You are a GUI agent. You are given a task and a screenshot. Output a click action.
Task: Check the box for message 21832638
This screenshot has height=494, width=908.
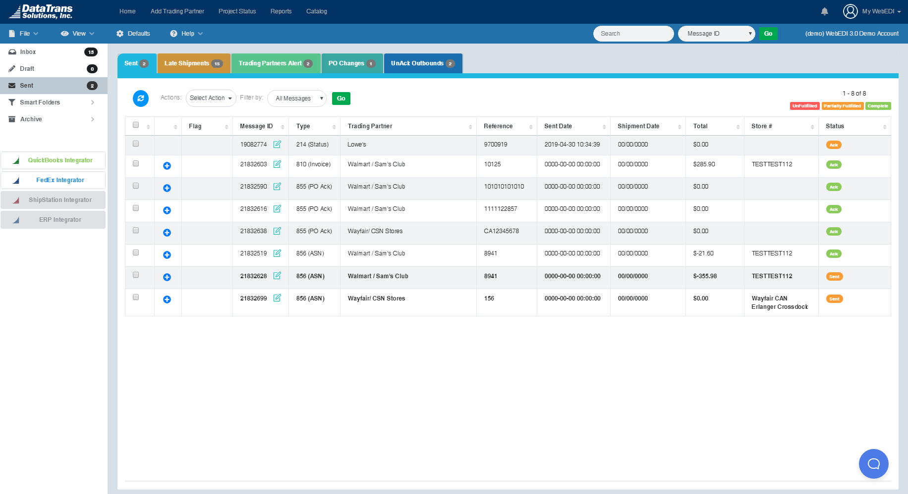[x=136, y=230]
